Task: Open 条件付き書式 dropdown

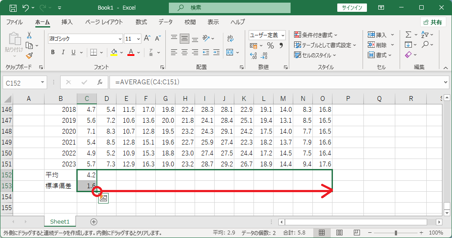Action: click(315, 35)
